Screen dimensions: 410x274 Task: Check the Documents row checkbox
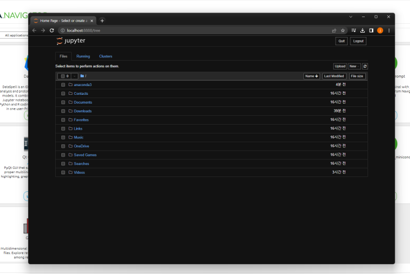[63, 103]
